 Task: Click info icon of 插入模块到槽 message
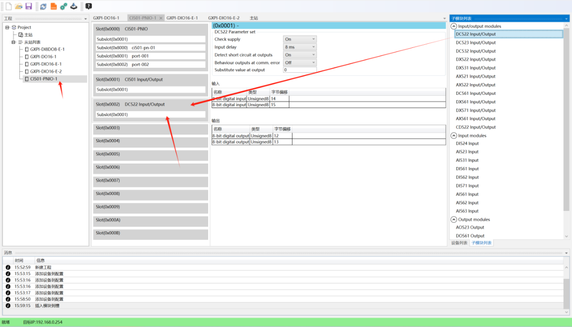pyautogui.click(x=8, y=306)
